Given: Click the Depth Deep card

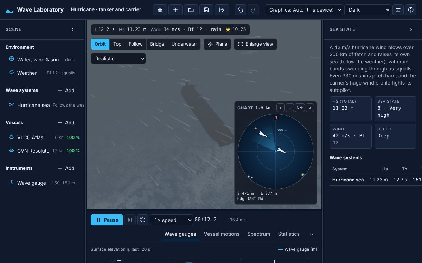Looking at the screenshot, I should coord(395,136).
